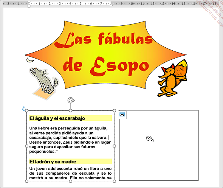Screen dimensions: 223x188
Task: Click the right-middle sizing handle of text box
Action: coord(115,146)
